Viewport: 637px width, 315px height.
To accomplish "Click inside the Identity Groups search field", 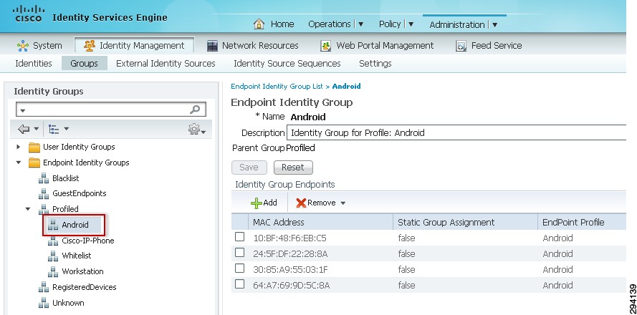I will [x=110, y=110].
